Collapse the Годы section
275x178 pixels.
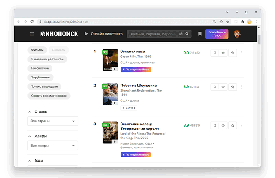coord(30,161)
